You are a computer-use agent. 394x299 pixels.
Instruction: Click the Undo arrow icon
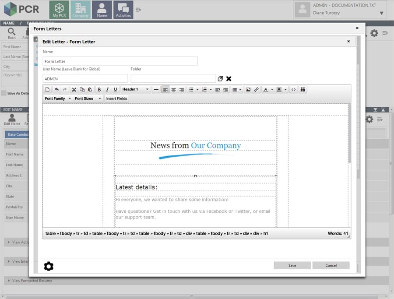[57, 89]
